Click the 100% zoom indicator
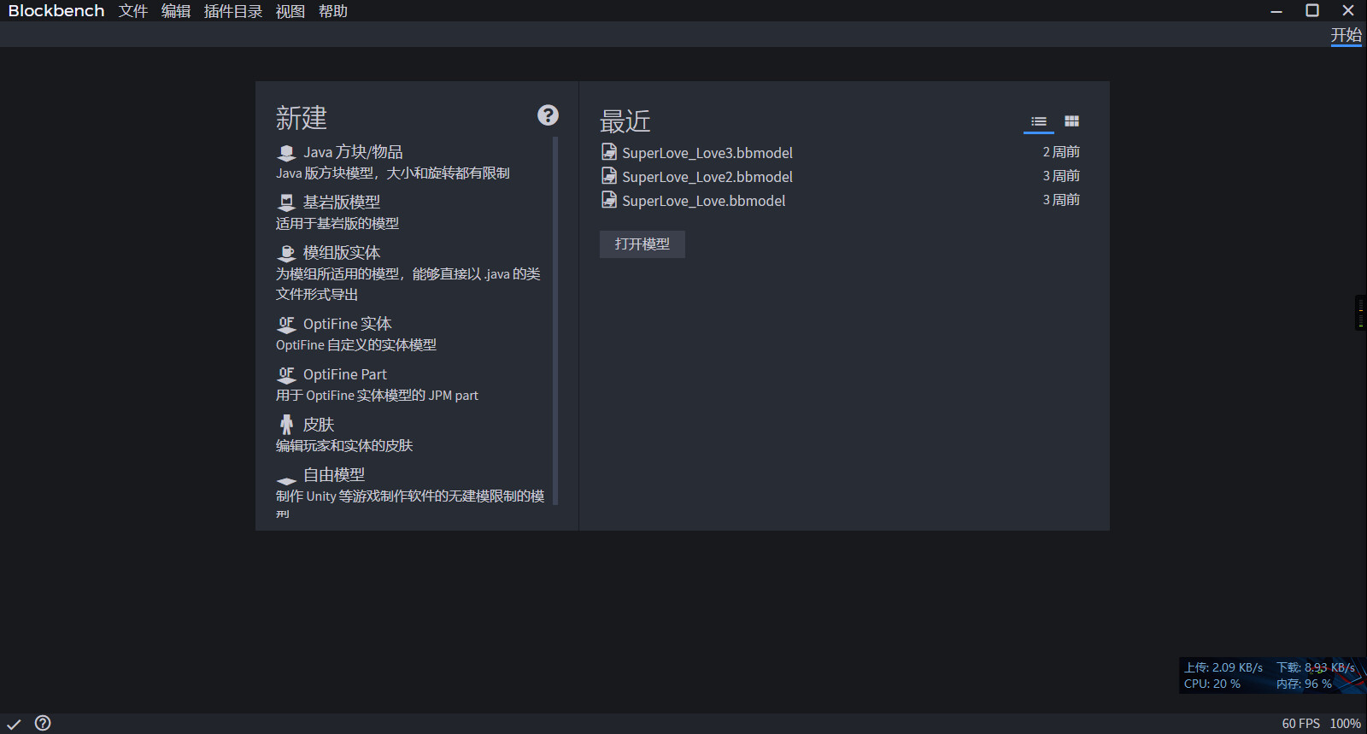 [x=1345, y=724]
